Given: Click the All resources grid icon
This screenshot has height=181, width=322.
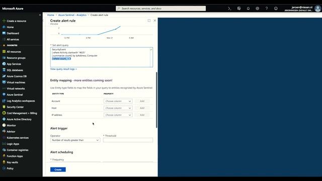Looking at the screenshot, I should coord(4,51).
